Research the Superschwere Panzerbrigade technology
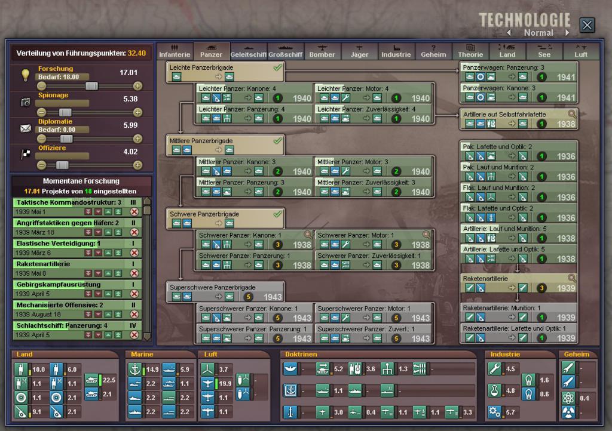Viewport: 612px width, 431px height. 225,293
